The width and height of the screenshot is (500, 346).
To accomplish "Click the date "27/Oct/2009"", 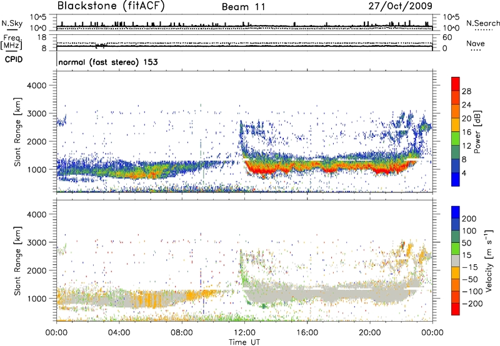I will tap(401, 6).
